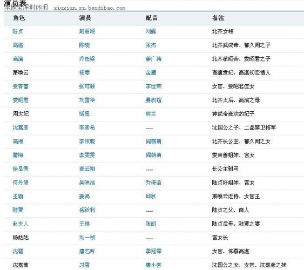Viewport: 304px width, 270px height.
Task: Open the 高湛 role link
Action: 18,45
